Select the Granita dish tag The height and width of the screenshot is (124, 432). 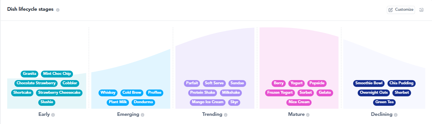click(30, 74)
